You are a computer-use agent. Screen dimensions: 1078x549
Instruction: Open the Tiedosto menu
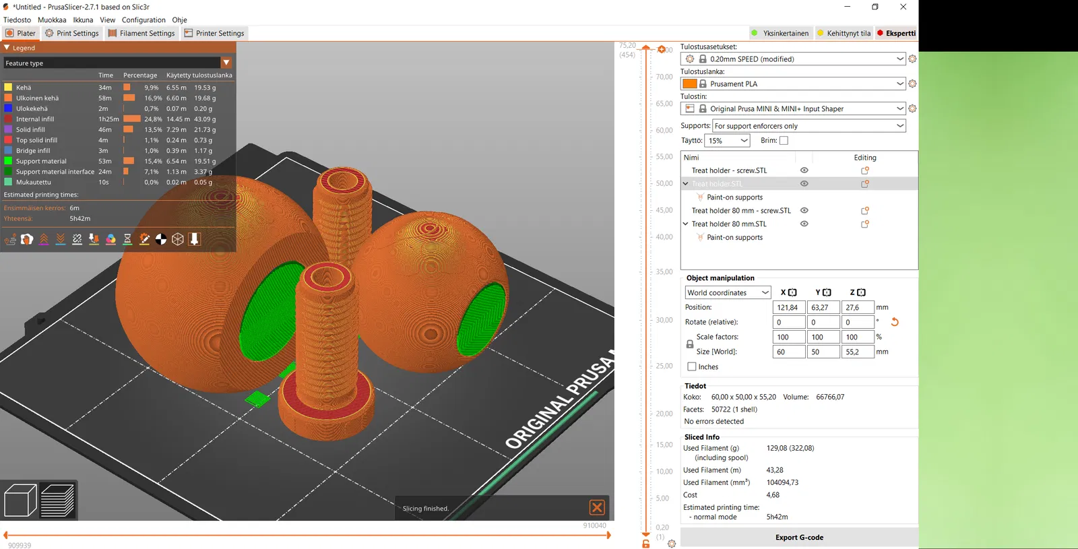[18, 20]
